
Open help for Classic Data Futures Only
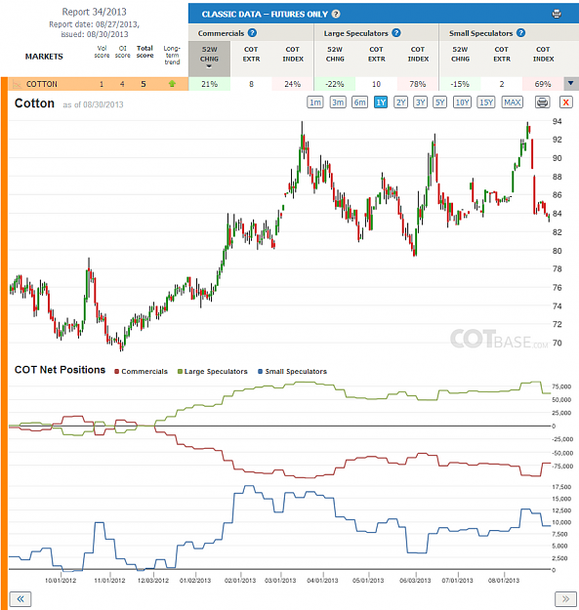tap(336, 14)
